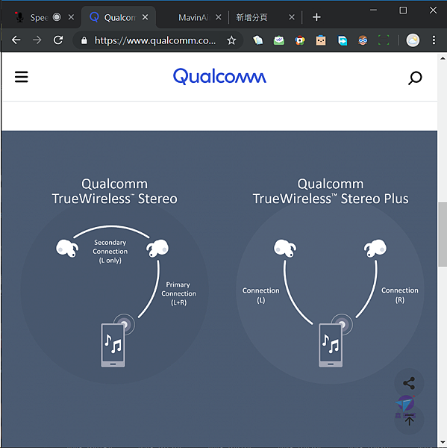Click the glasses face extension icon
This screenshot has height=448, width=447.
coord(363,40)
